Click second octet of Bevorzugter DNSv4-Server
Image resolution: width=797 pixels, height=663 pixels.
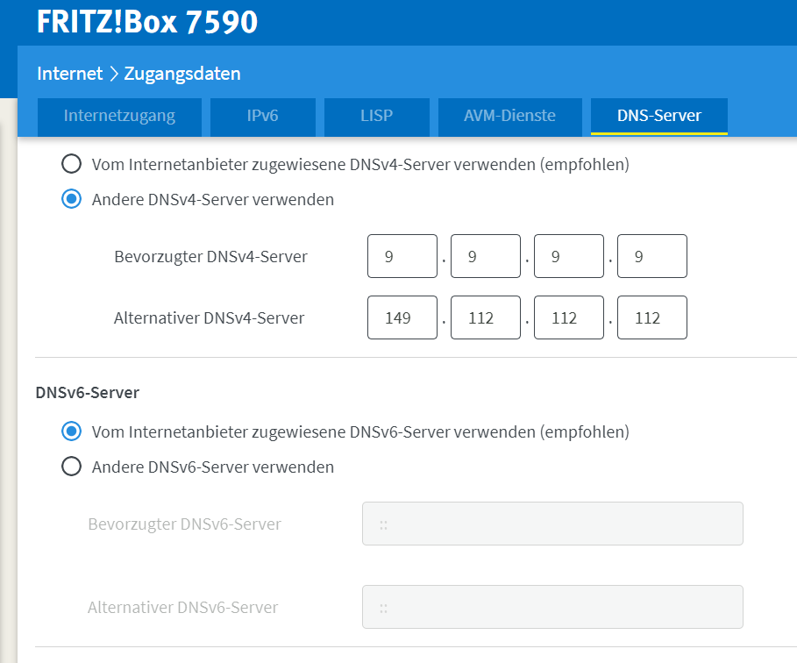pos(486,256)
